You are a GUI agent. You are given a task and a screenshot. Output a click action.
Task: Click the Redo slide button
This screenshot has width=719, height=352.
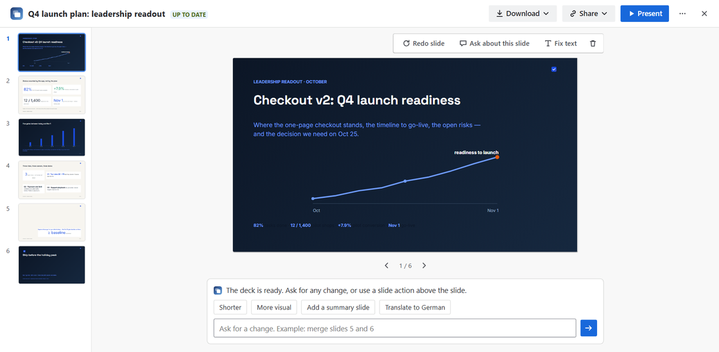point(424,44)
